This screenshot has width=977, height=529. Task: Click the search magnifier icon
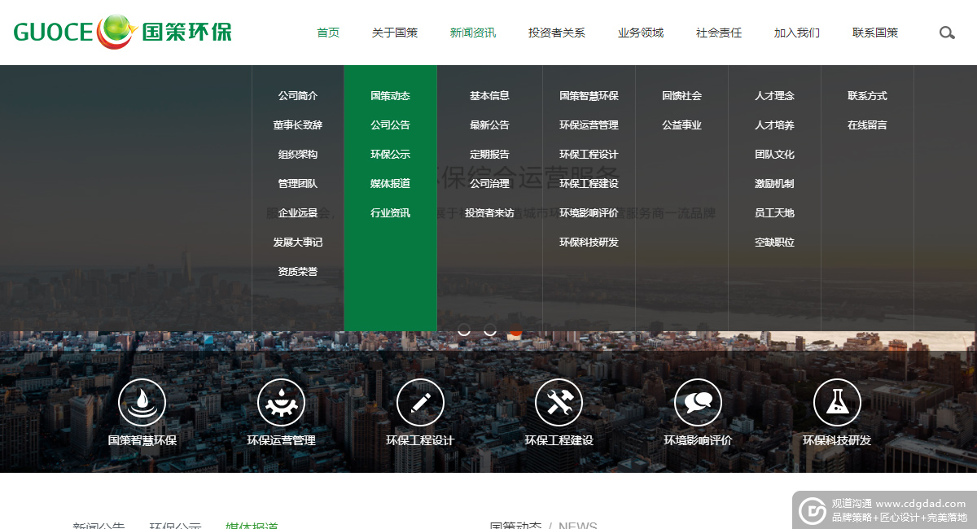pos(946,33)
